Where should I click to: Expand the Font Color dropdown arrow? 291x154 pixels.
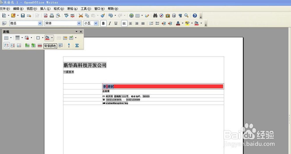[x=183, y=23]
